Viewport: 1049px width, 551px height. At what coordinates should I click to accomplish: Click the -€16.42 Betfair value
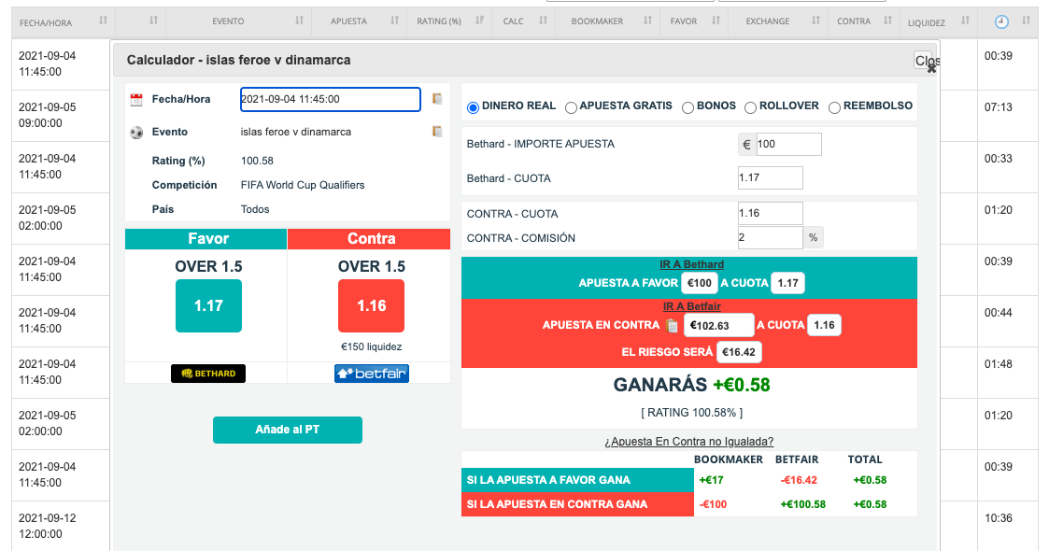pos(799,480)
